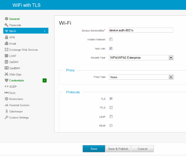Open the General settings section
This screenshot has height=156, width=186.
click(14, 19)
